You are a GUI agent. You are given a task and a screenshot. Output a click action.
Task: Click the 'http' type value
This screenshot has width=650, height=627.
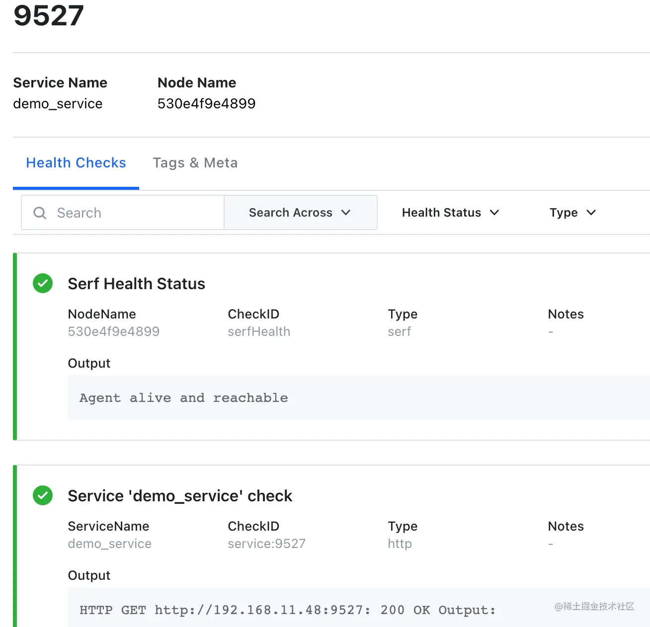click(400, 544)
